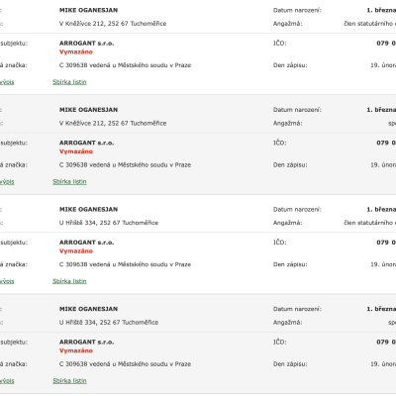Click the red Vymazáno status in third record
Screen dimensions: 396x396
pos(76,251)
